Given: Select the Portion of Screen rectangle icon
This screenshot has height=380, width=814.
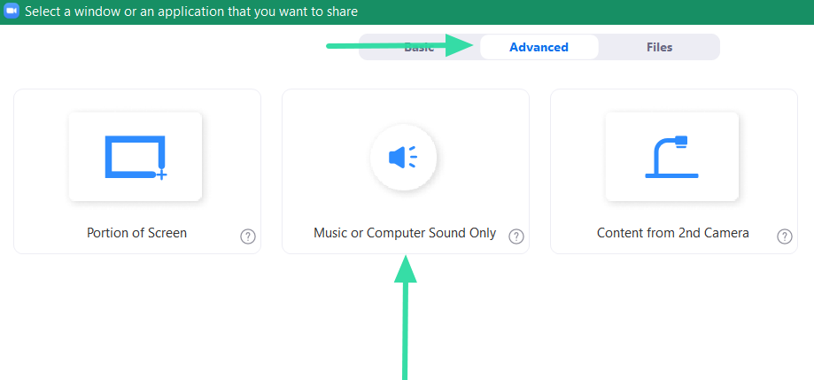Looking at the screenshot, I should point(136,157).
